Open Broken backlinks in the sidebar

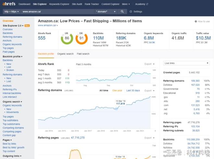pyautogui.click(x=10, y=70)
